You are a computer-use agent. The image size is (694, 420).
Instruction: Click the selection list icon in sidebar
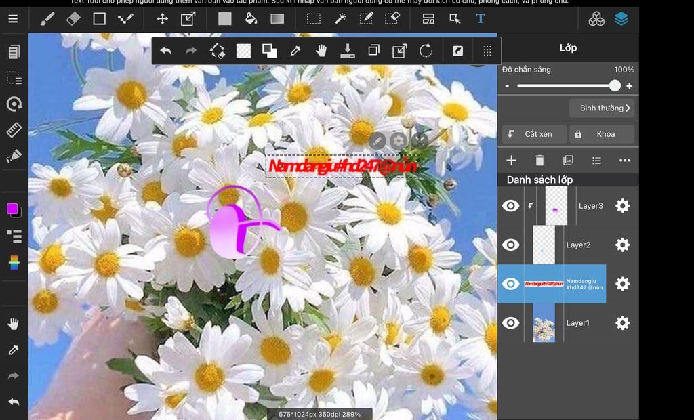tap(14, 78)
